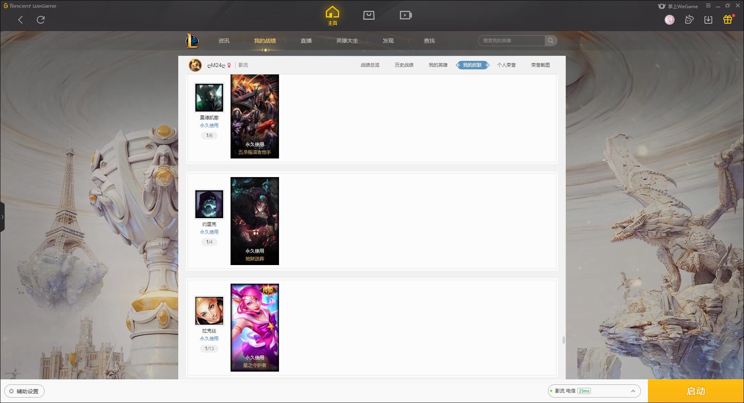This screenshot has height=403, width=744.
Task: Click the 1/6 skin count badge
Action: [x=209, y=136]
